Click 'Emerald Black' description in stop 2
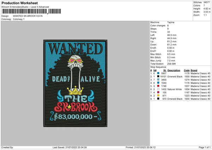The width and height of the screenshot is (212, 150). tap(175, 77)
